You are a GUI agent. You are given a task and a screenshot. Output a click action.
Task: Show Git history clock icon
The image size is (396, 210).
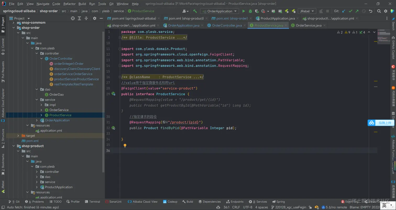tap(364, 11)
